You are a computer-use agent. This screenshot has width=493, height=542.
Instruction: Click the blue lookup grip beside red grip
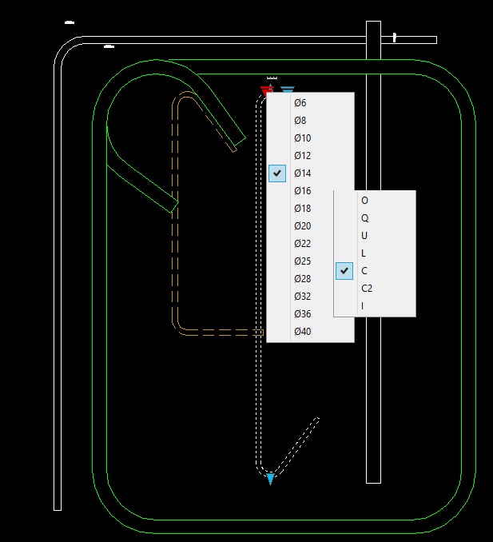(288, 90)
